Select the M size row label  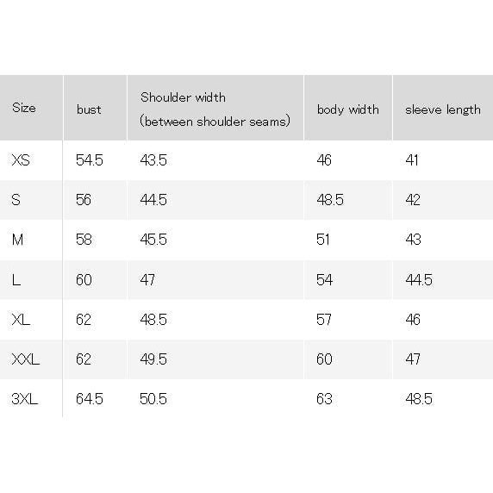point(17,240)
